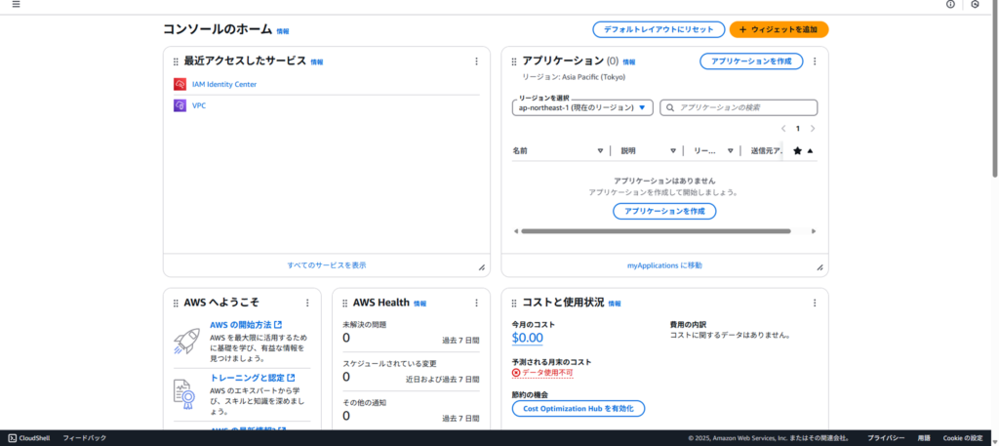Click Cost Optimization Hub を有効化 button
This screenshot has width=999, height=446.
pyautogui.click(x=579, y=408)
